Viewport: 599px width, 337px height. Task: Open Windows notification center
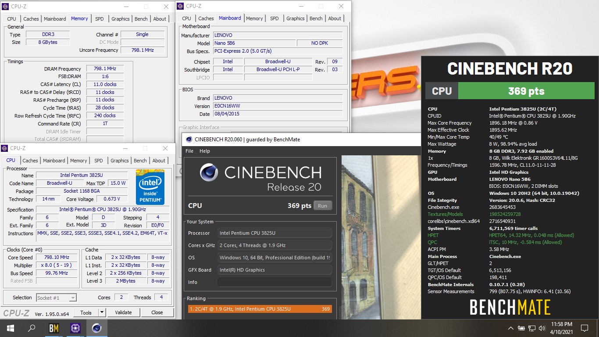coord(584,328)
